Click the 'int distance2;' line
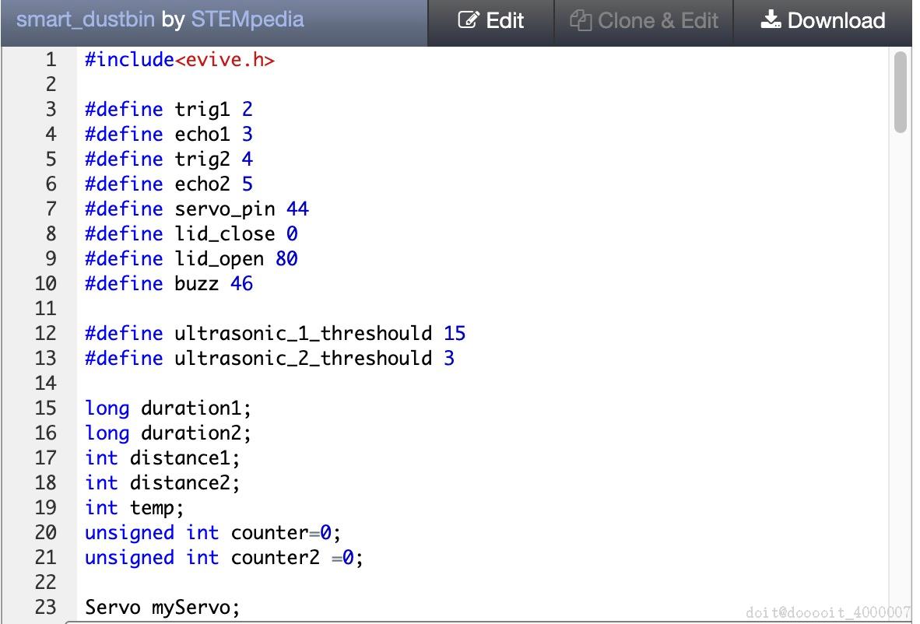 (x=163, y=483)
